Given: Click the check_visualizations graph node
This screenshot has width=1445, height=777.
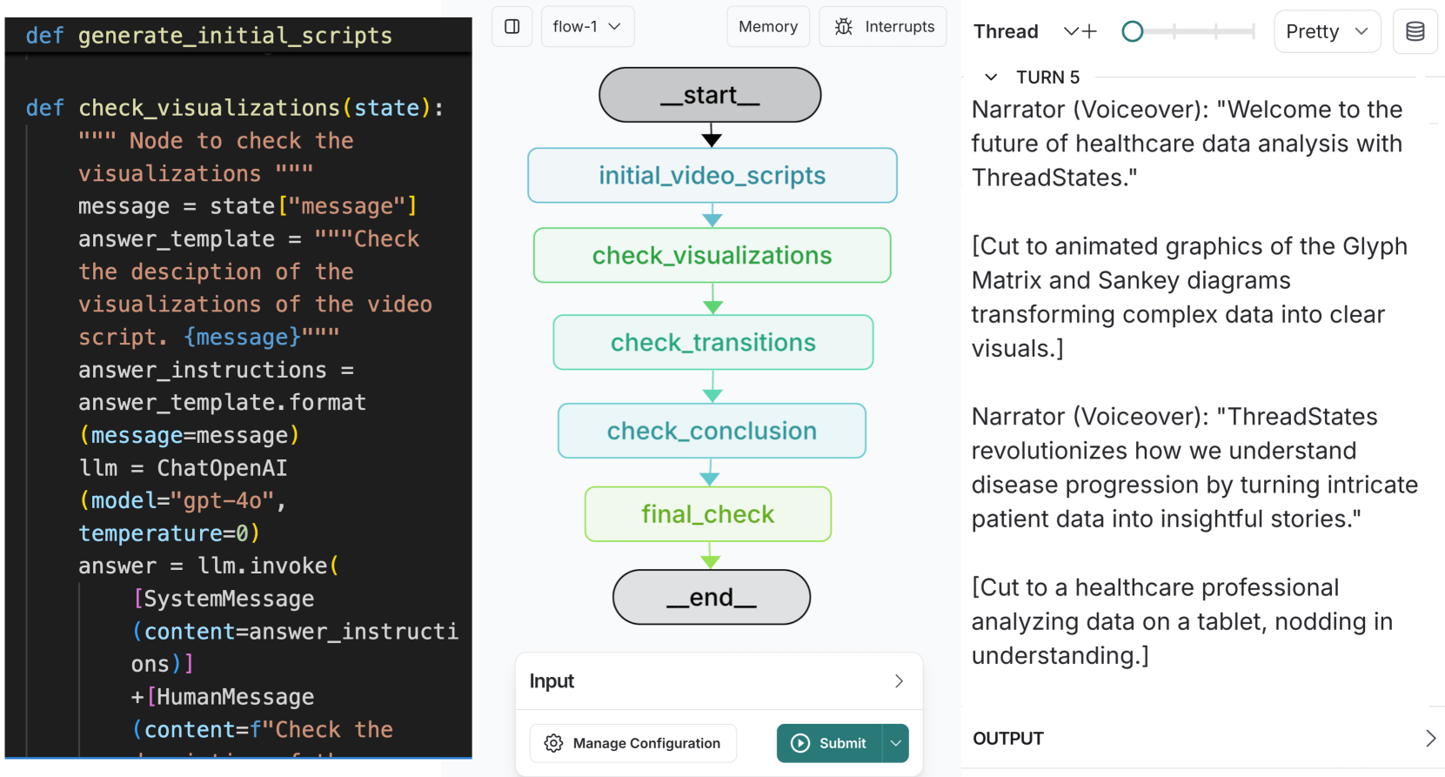Looking at the screenshot, I should click(x=712, y=256).
